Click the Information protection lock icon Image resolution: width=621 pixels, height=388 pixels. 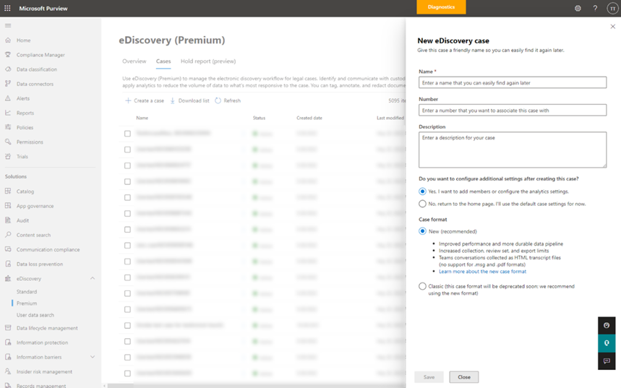tap(8, 342)
